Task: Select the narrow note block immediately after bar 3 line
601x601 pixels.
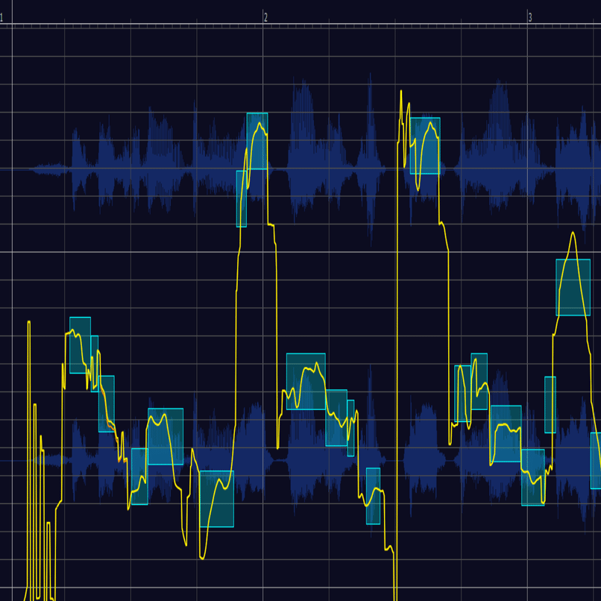Action: (550, 405)
